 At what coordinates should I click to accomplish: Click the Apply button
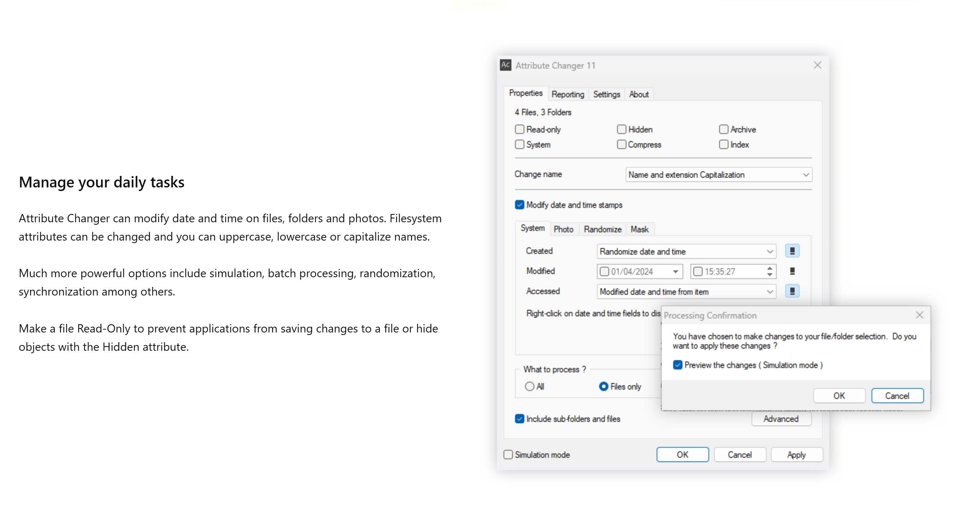pos(796,455)
